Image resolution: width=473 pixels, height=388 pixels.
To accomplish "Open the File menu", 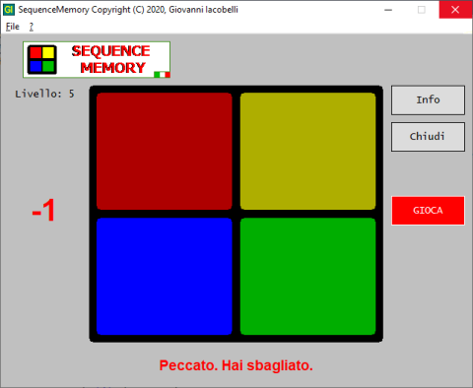I will [13, 27].
